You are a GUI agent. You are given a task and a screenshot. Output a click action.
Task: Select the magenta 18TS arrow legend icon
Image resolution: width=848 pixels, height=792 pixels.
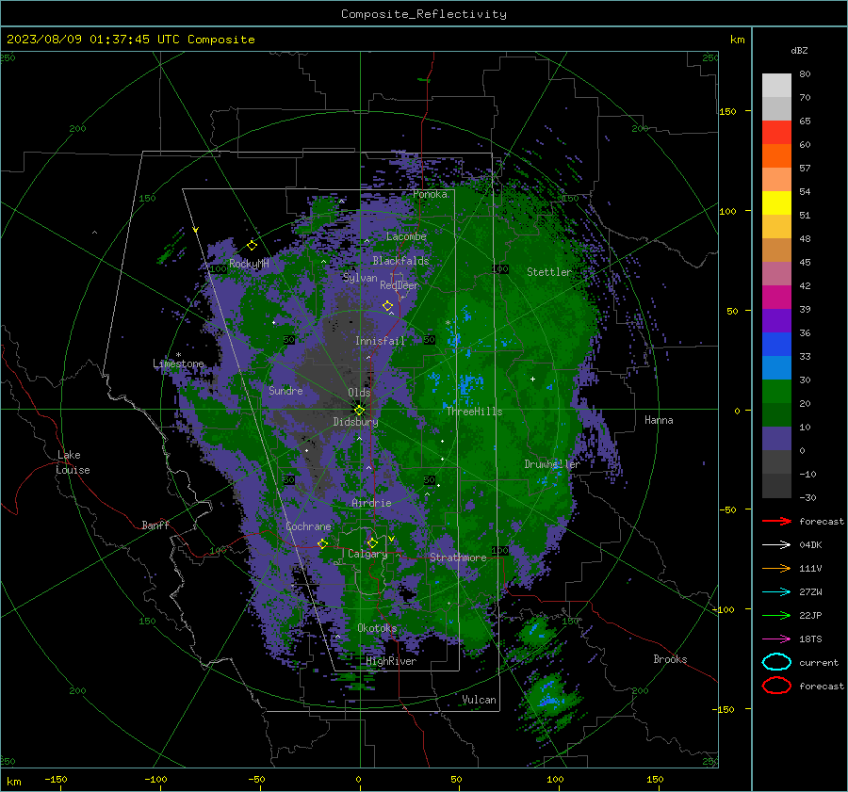(776, 638)
